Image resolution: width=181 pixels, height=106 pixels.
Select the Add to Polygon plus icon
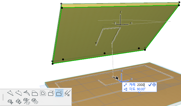[x=51, y=93]
